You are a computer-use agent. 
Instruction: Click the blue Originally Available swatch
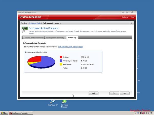(61, 61)
